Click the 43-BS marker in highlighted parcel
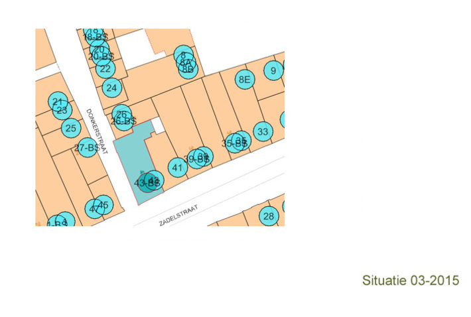 tap(147, 182)
